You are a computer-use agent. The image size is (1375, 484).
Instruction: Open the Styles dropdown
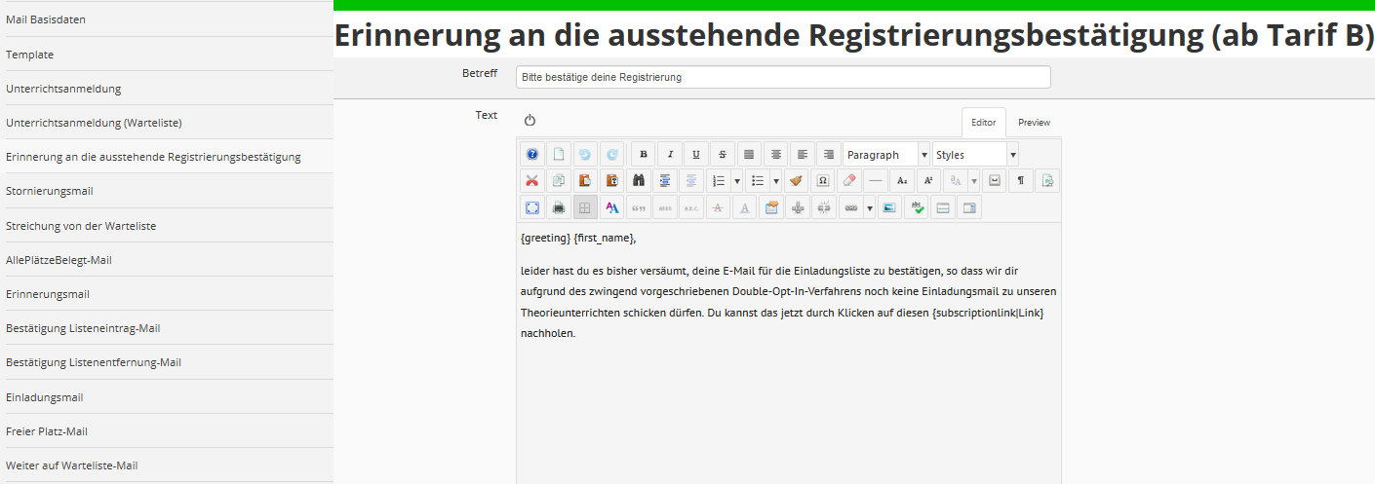click(975, 154)
